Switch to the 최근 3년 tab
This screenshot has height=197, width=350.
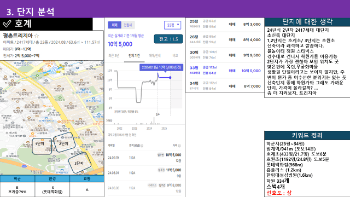[x=114, y=56]
